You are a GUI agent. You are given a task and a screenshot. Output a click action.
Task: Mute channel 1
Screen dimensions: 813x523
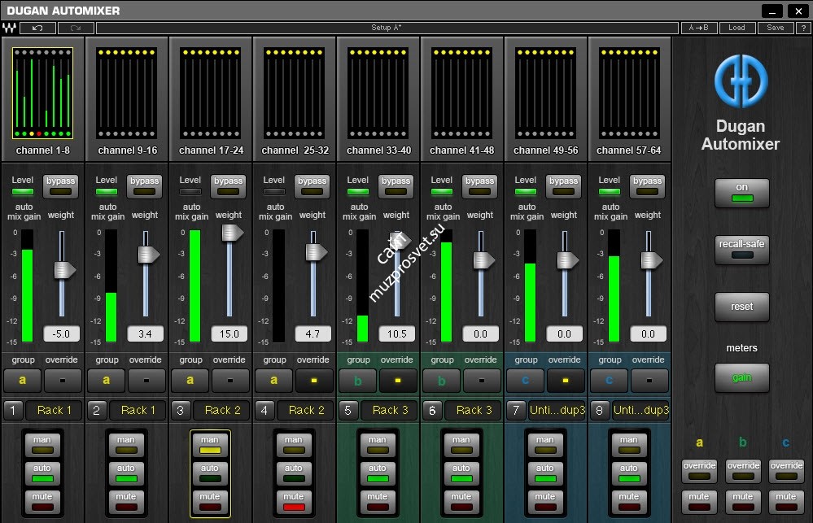pos(42,502)
